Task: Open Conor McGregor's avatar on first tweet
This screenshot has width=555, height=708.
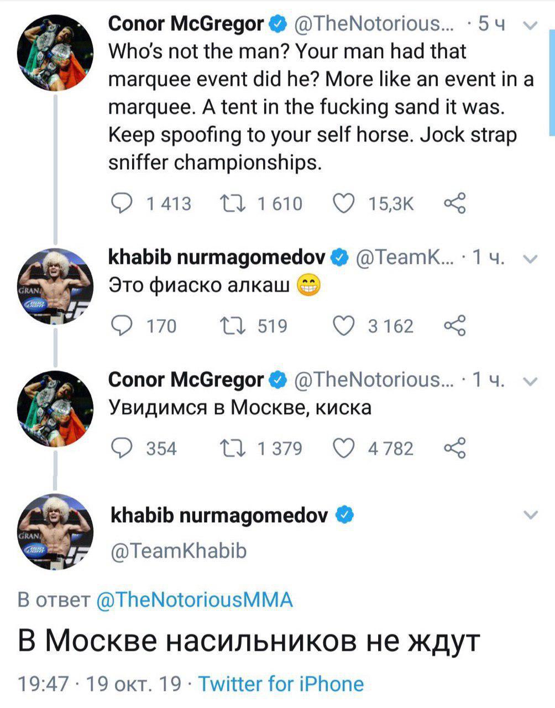Action: pos(55,53)
